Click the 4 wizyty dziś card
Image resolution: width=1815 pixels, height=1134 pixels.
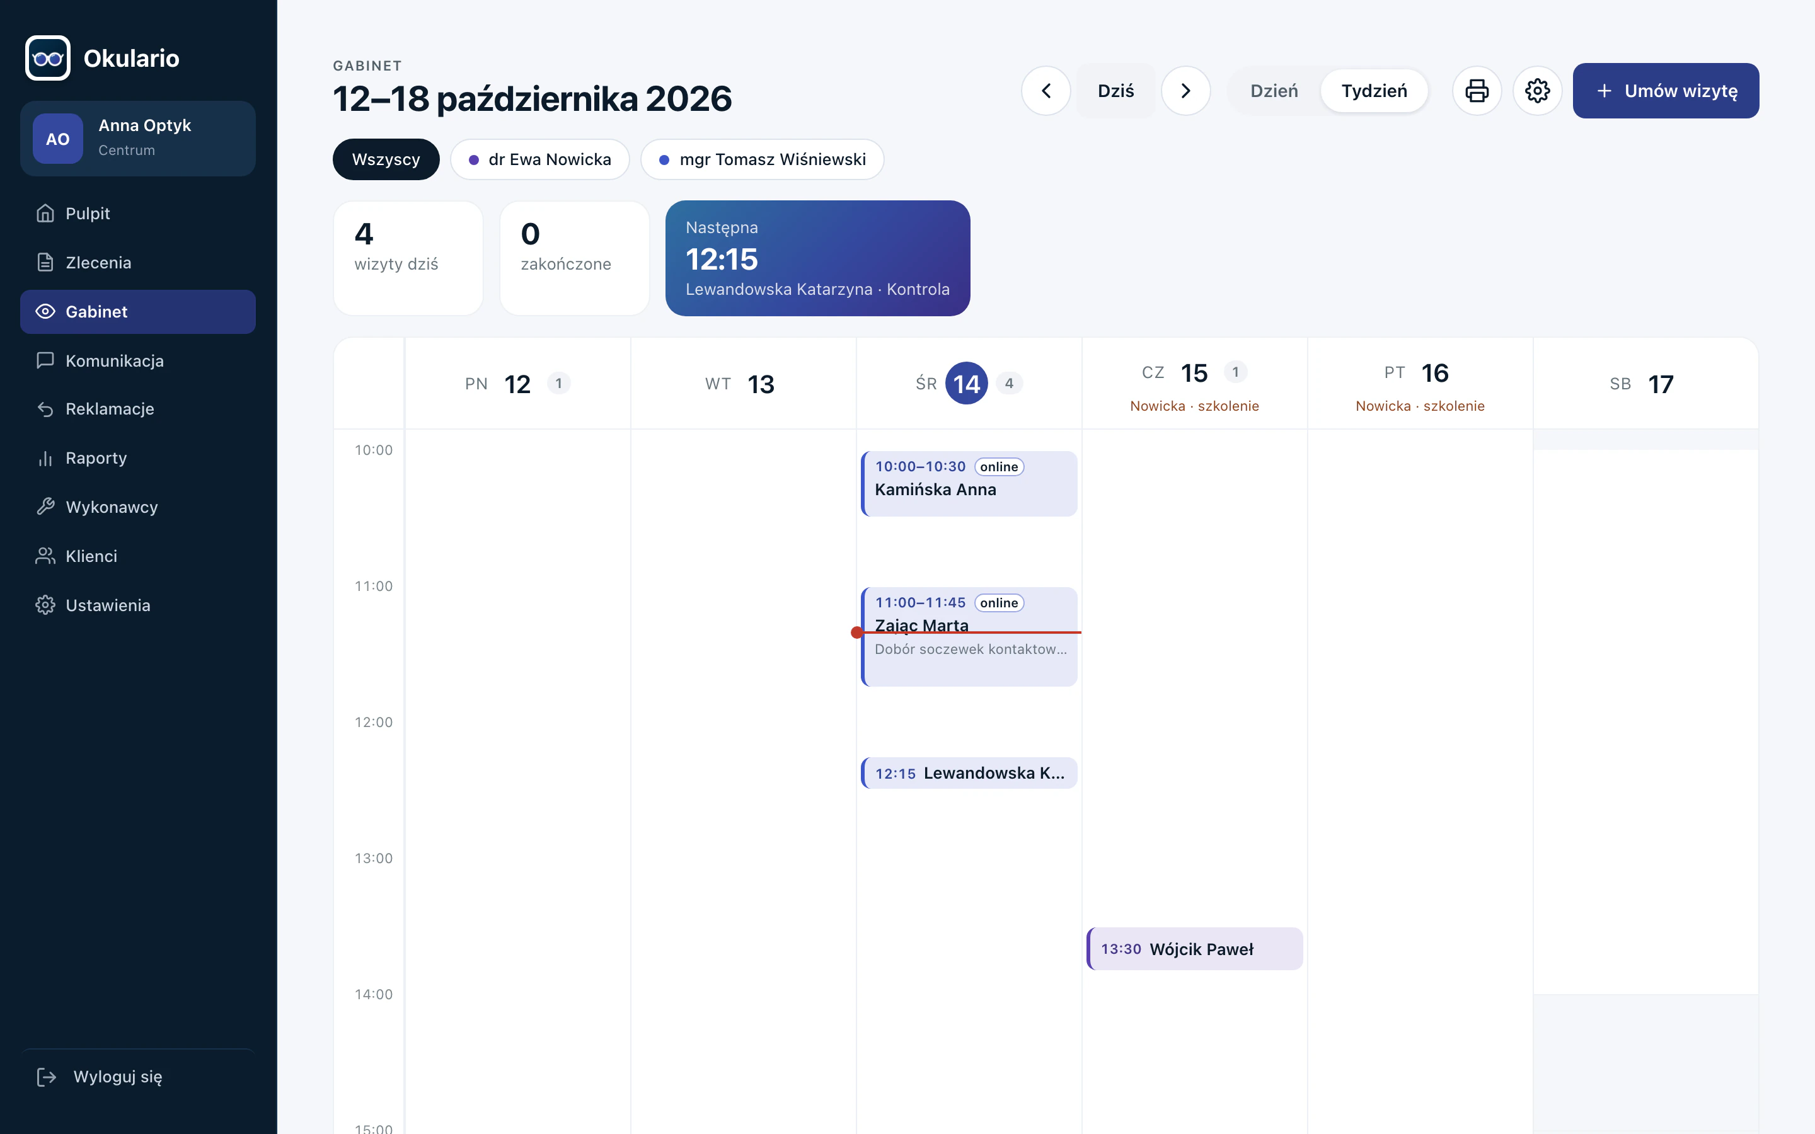click(x=408, y=258)
